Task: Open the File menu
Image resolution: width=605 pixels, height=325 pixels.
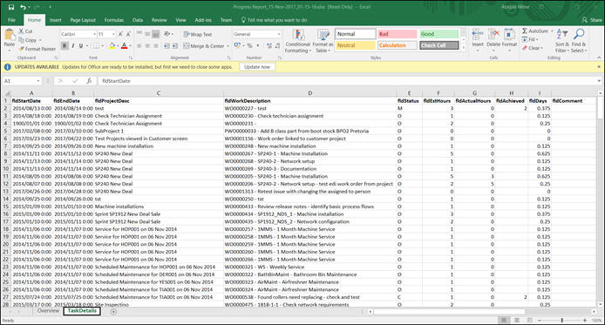Action: click(x=12, y=20)
